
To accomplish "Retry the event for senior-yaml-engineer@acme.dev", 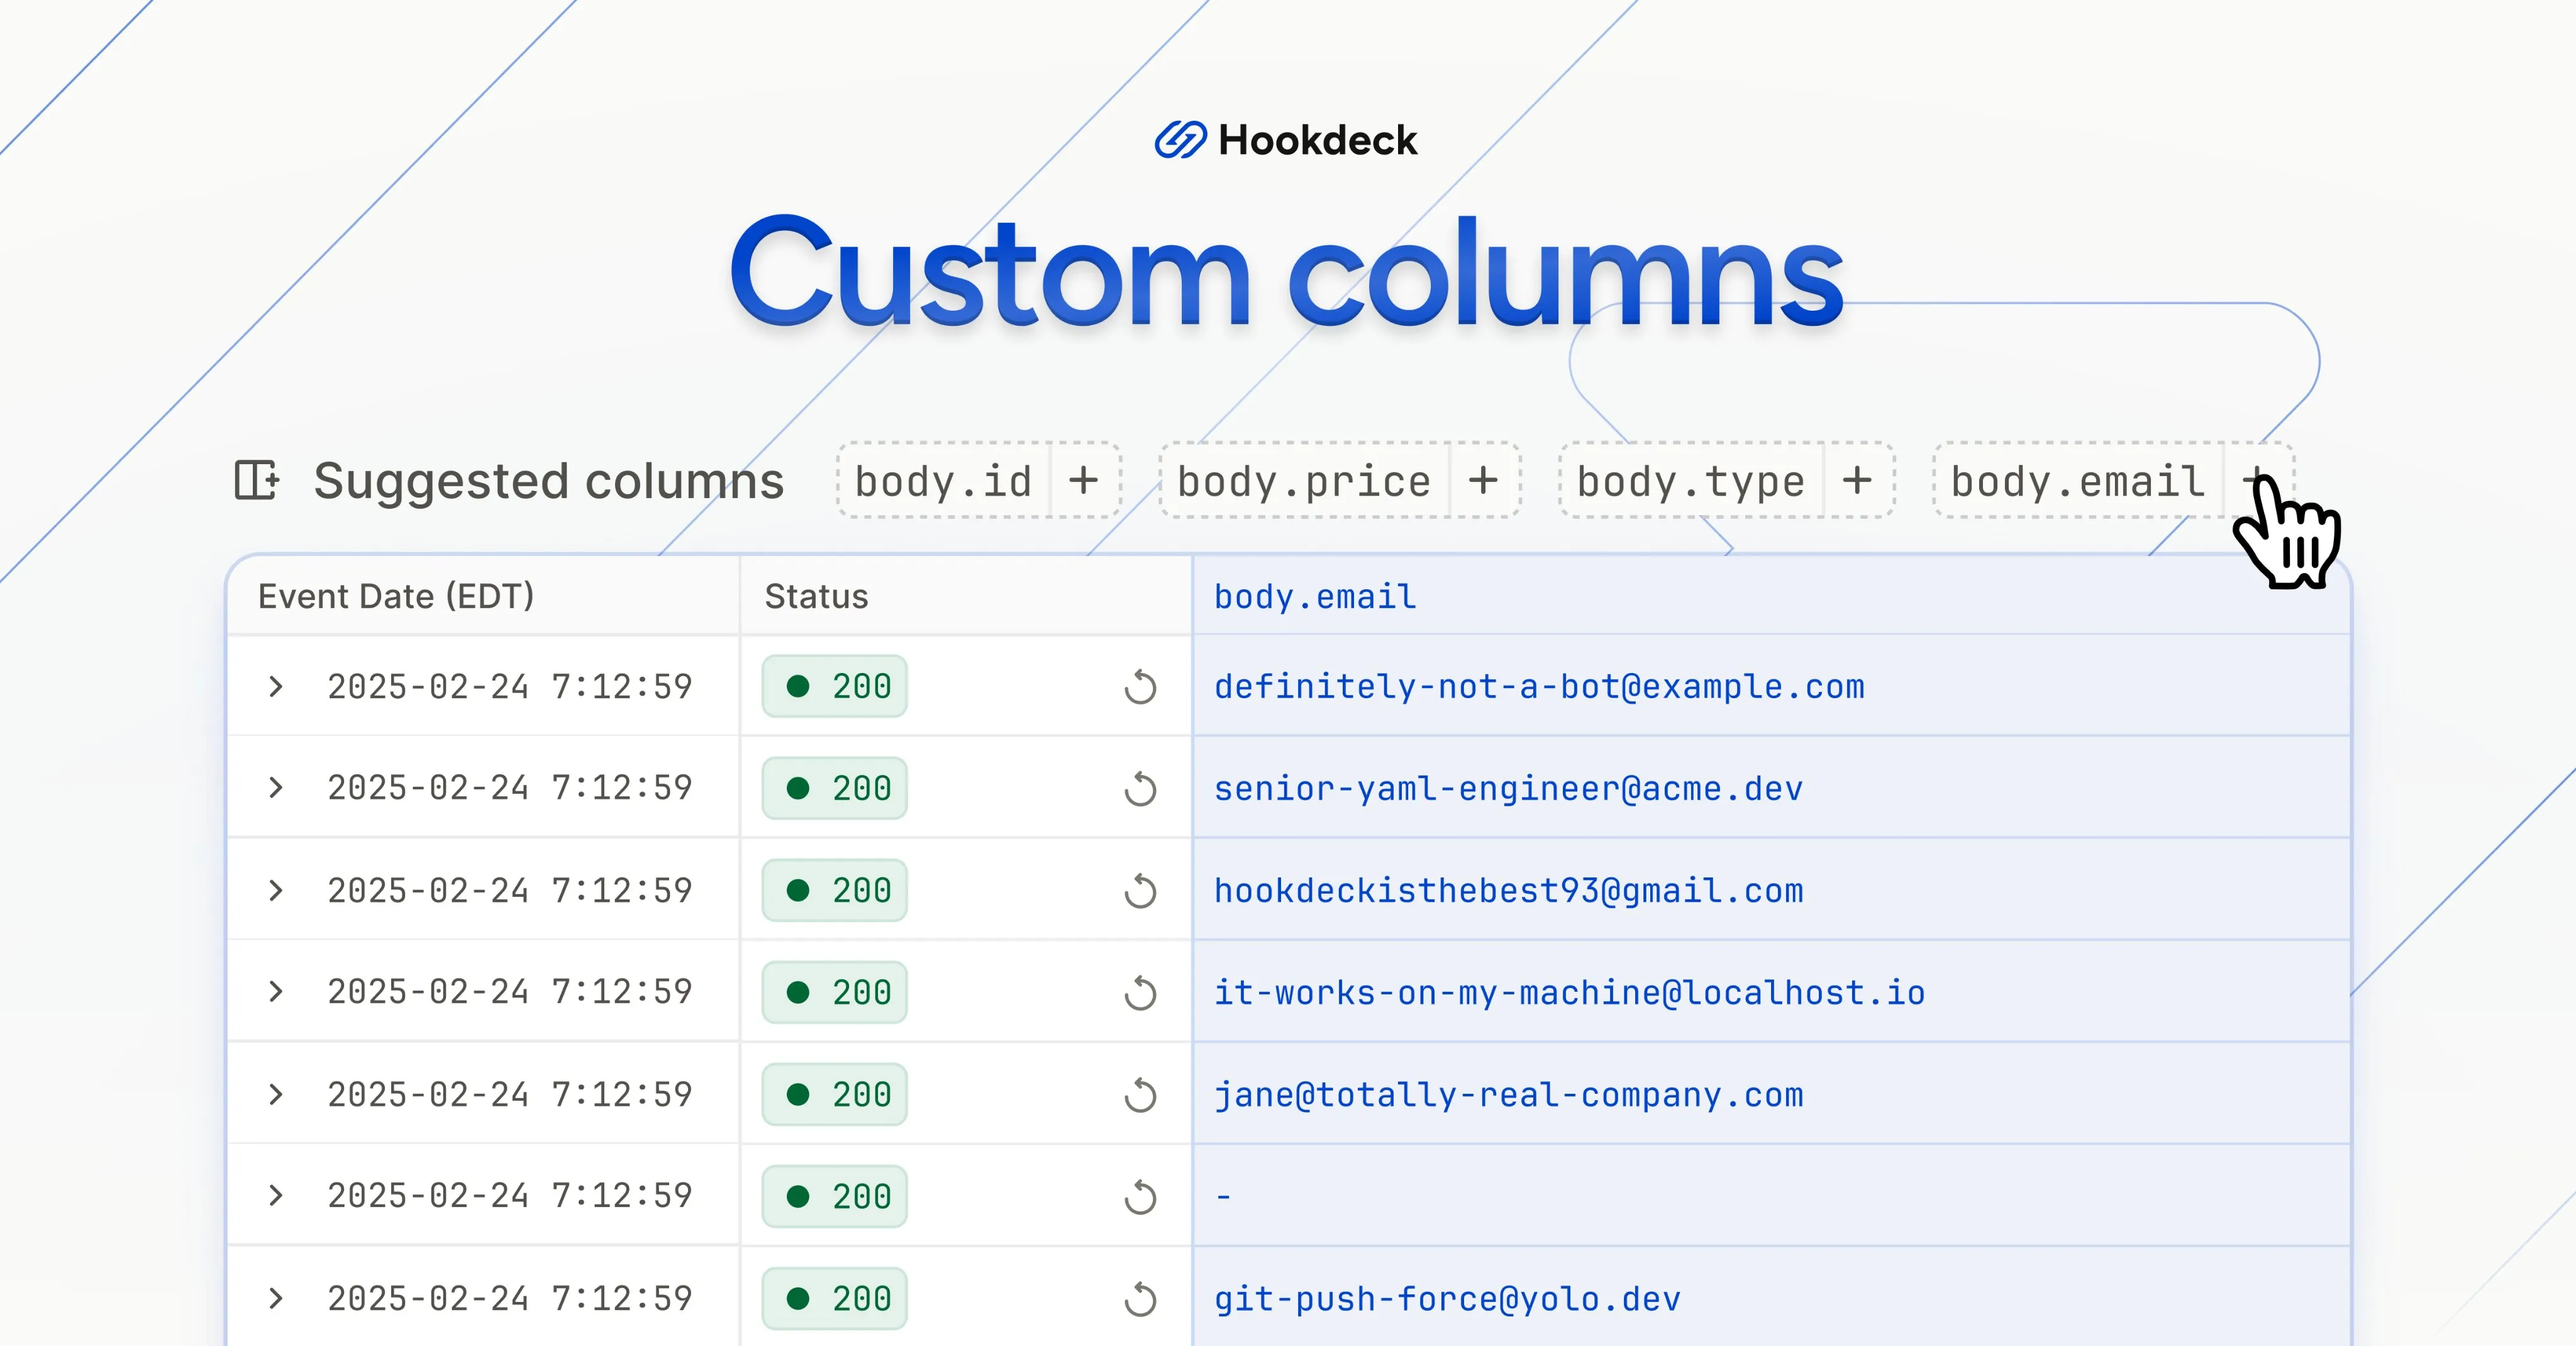I will 1140,789.
